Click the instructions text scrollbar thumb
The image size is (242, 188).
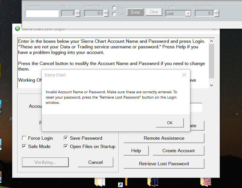coord(212,61)
